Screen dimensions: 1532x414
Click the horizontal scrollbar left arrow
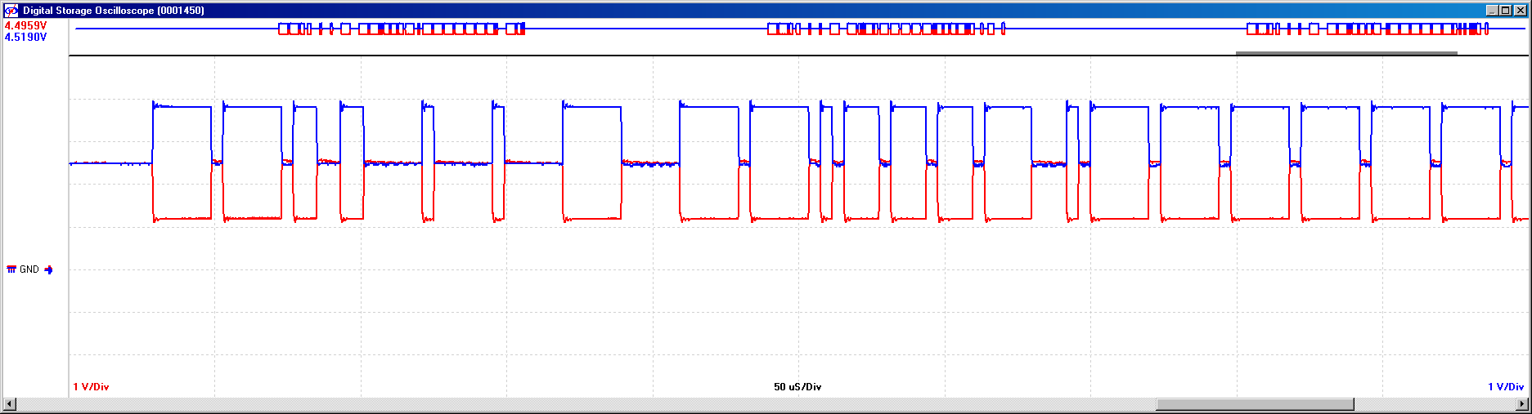point(9,404)
